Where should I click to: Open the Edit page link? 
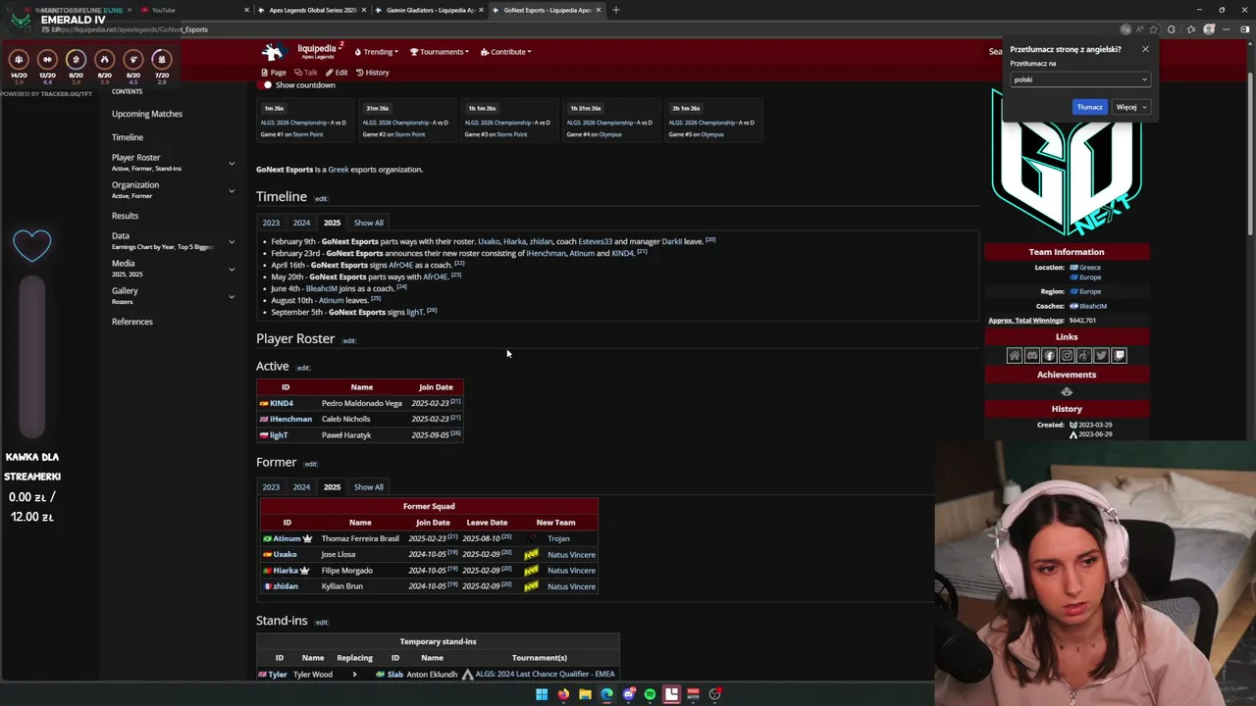click(x=338, y=73)
